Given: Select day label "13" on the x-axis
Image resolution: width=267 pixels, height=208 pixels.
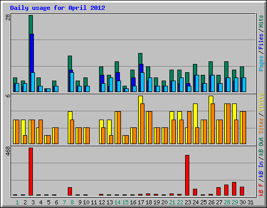Looking at the screenshot, I should (x=110, y=202).
